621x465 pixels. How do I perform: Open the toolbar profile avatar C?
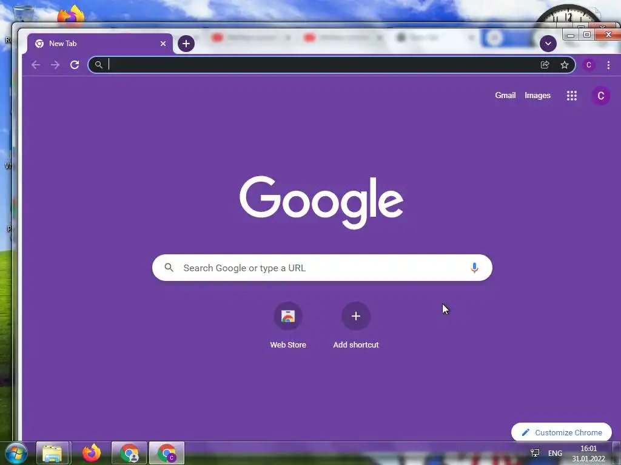point(588,65)
